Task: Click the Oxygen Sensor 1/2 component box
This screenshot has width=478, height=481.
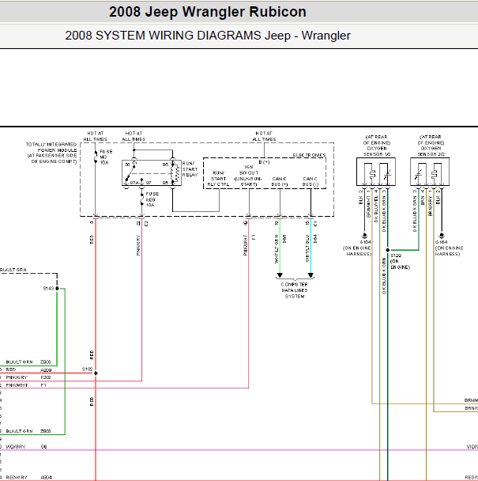Action: (376, 172)
